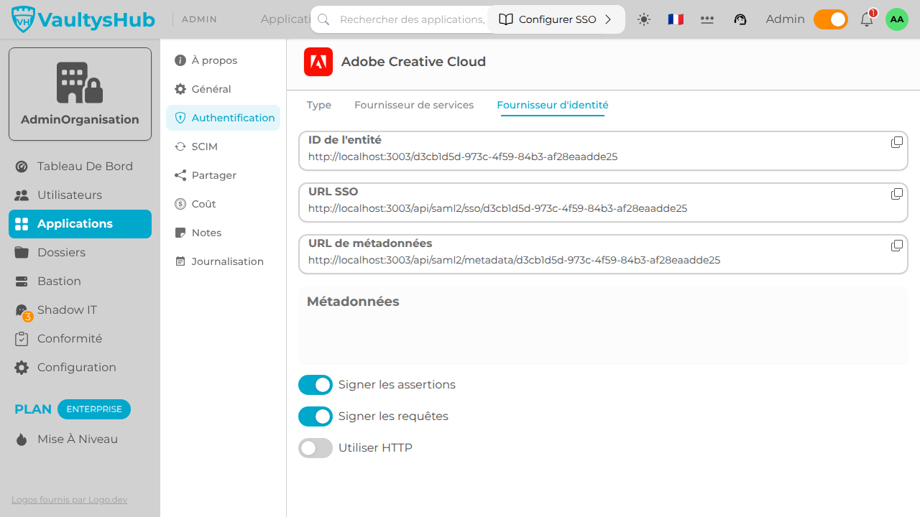Disable Signer les assertions
Viewport: 920px width, 517px height.
click(316, 385)
